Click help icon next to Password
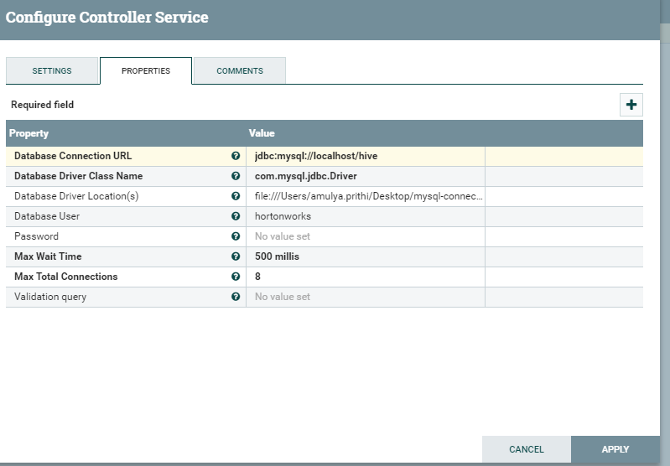670x466 pixels. tap(236, 236)
